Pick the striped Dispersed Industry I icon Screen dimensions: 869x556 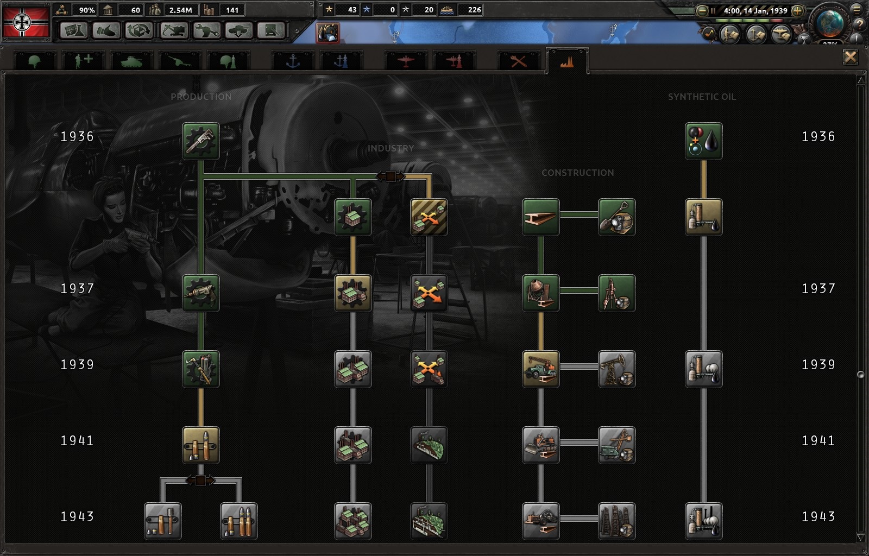(429, 217)
